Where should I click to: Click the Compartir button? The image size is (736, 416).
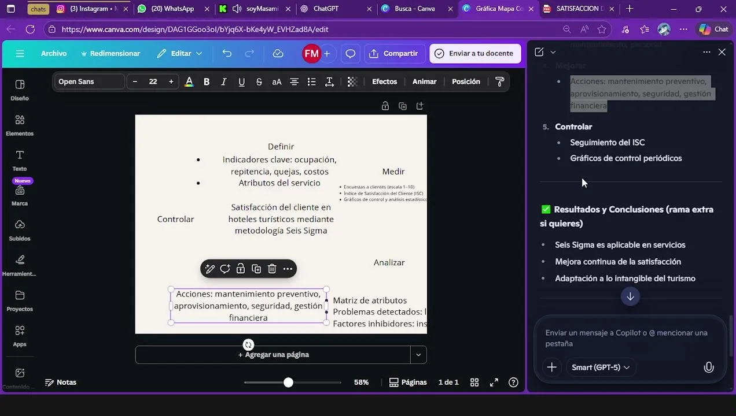(393, 53)
